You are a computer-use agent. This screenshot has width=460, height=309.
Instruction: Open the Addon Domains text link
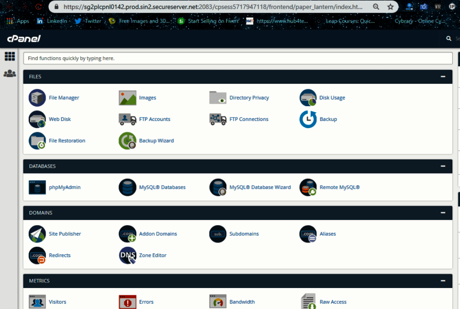coord(158,234)
